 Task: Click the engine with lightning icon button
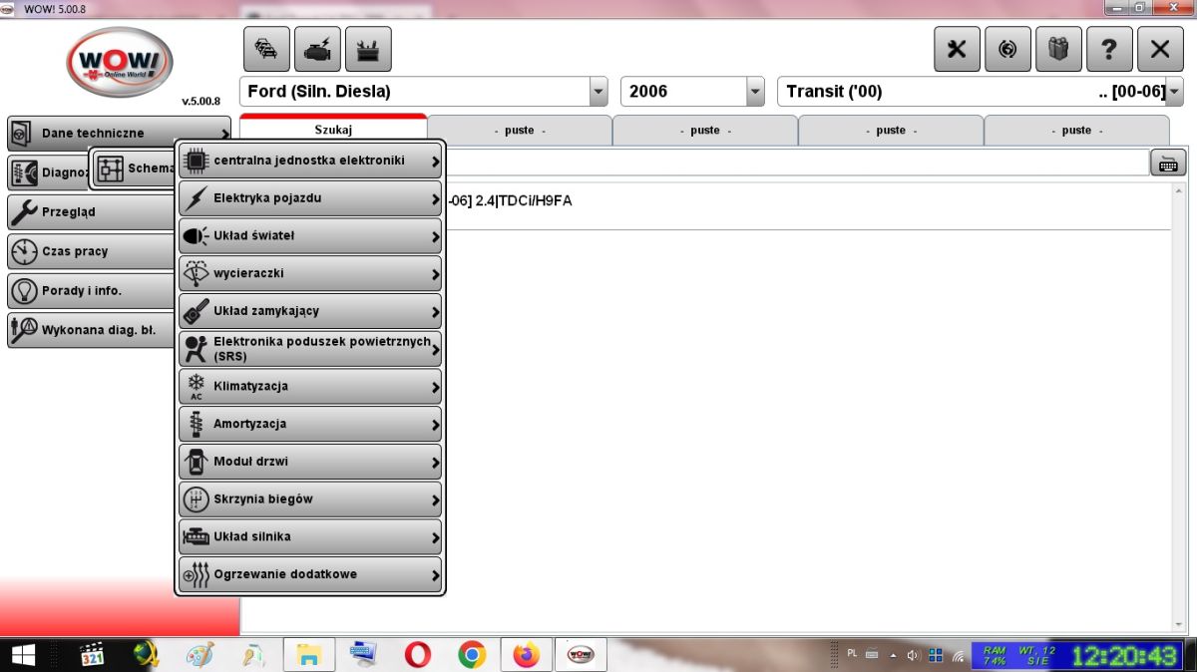[317, 49]
